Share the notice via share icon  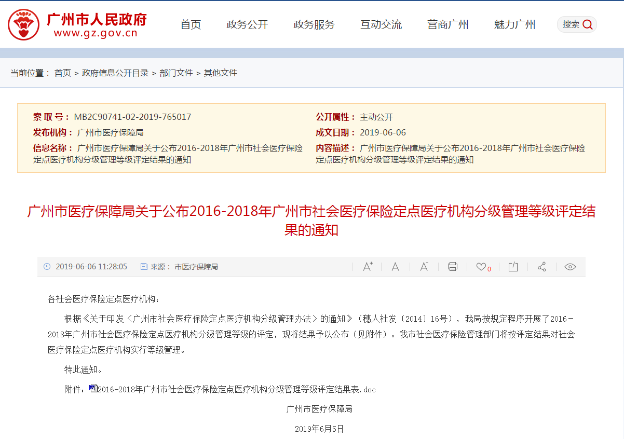point(541,267)
